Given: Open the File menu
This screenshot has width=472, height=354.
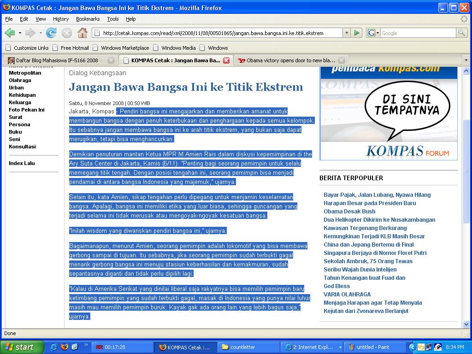Looking at the screenshot, I should point(9,19).
